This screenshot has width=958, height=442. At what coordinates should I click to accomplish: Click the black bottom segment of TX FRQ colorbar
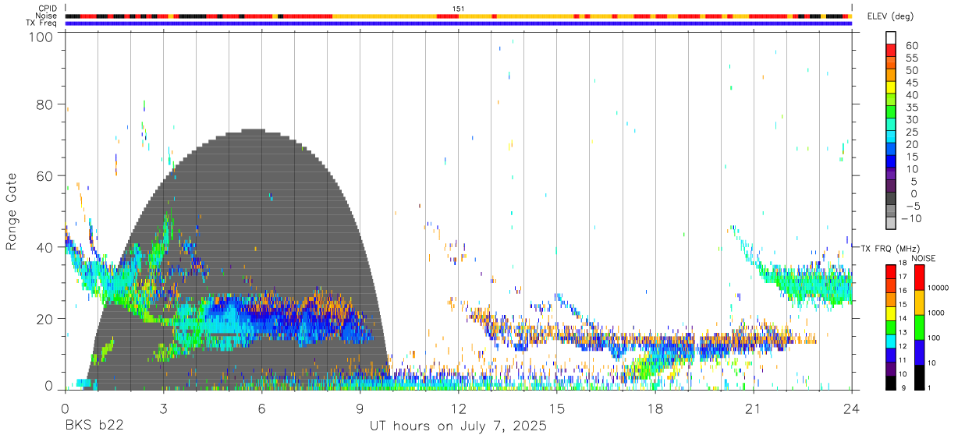pos(890,381)
